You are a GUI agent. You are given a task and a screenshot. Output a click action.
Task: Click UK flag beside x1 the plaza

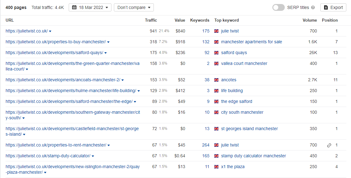(216, 167)
